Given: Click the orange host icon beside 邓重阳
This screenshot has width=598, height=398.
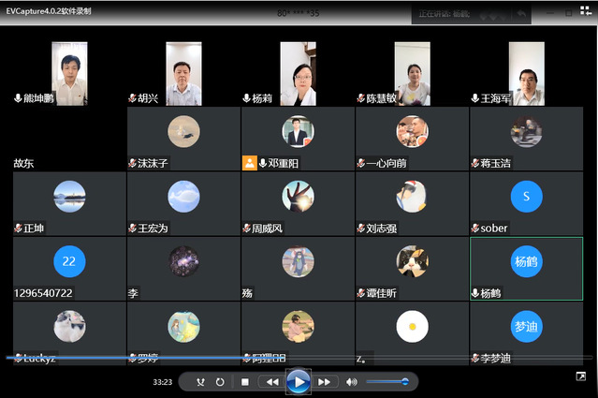Looking at the screenshot, I should coord(249,162).
